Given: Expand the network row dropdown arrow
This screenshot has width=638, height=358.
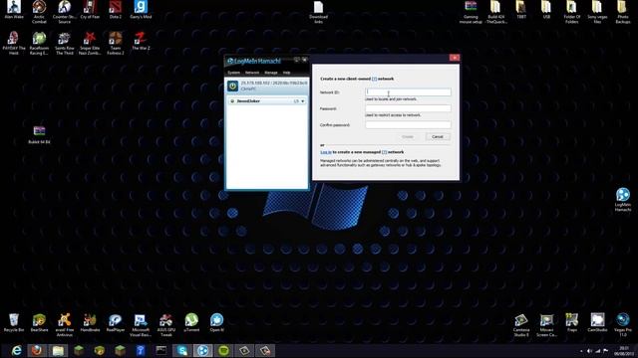Looking at the screenshot, I should tap(303, 101).
